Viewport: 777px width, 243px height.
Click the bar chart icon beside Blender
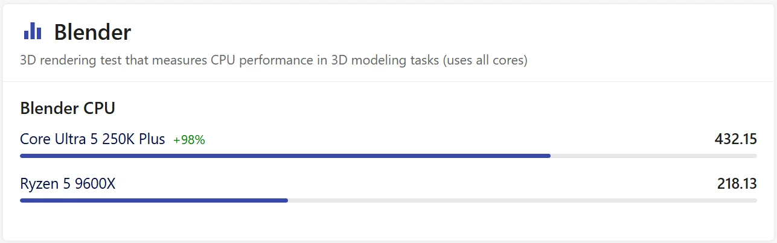33,31
